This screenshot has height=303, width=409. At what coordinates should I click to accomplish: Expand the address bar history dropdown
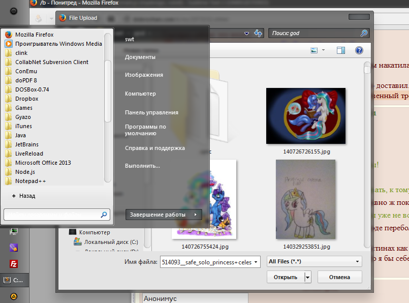(246, 34)
